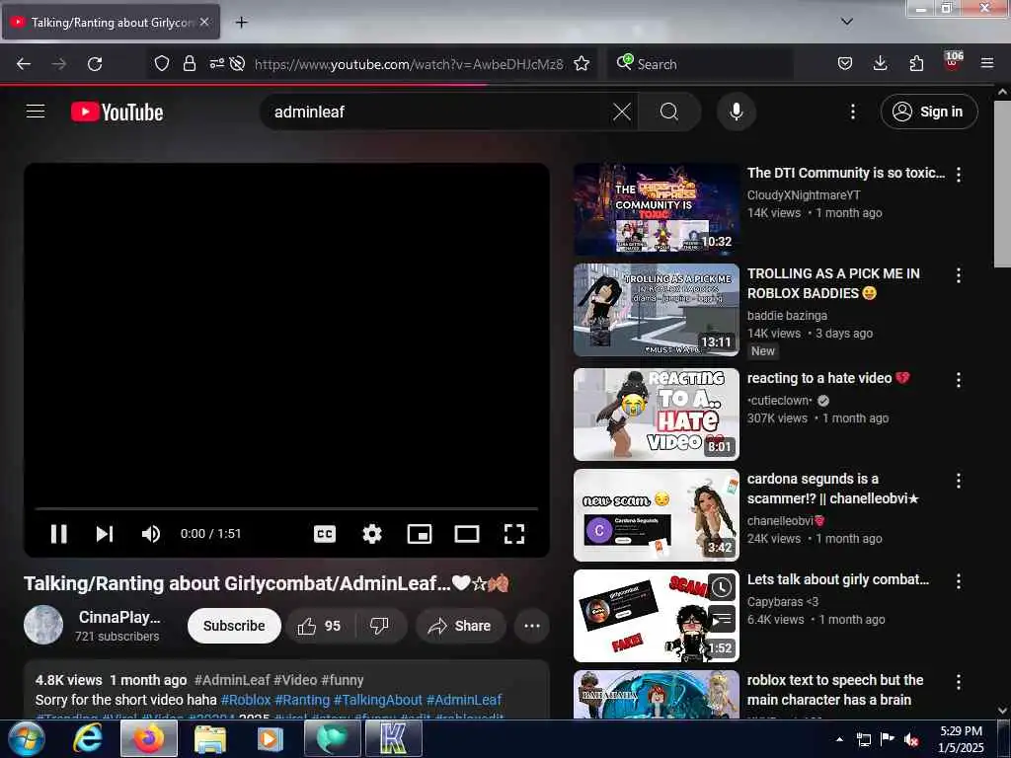Viewport: 1011px width, 758px height.
Task: Skip to the next video
Action: (105, 534)
